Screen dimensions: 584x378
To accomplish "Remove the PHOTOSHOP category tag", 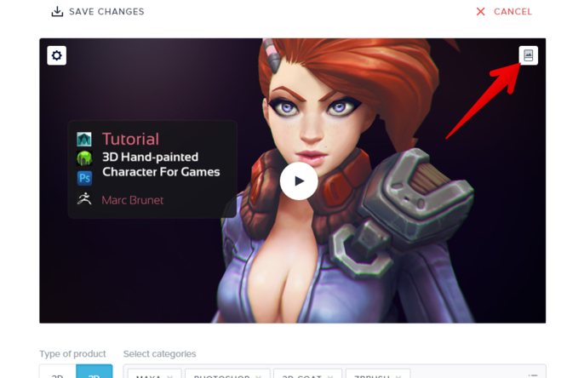I will point(259,375).
